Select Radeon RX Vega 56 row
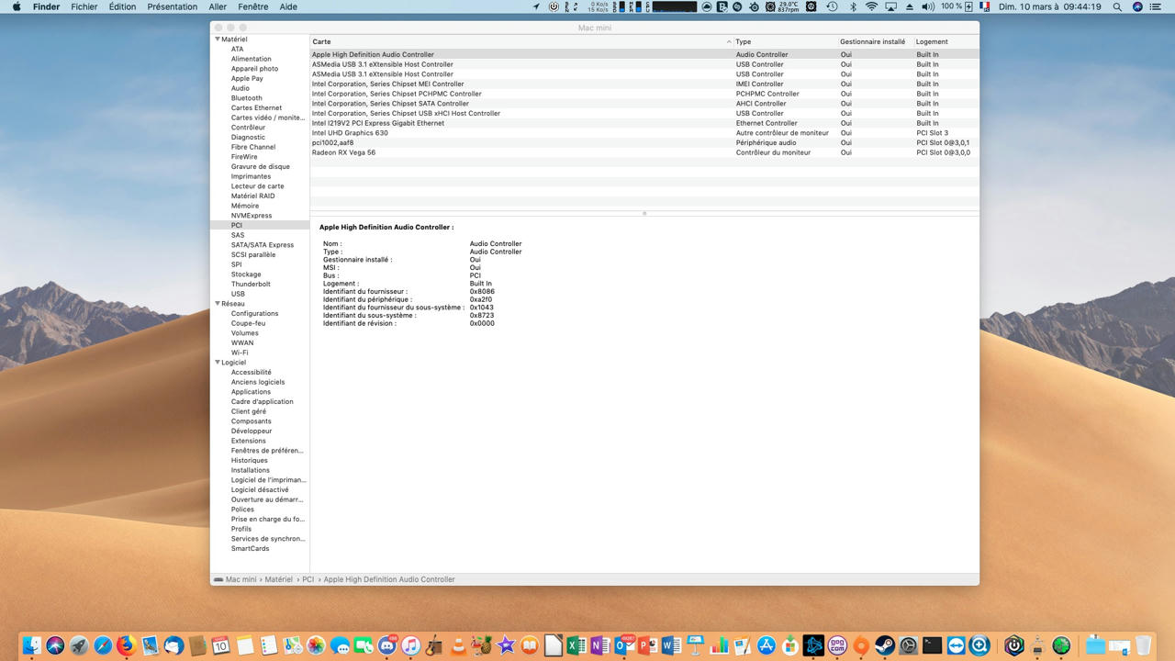1175x661 pixels. point(644,152)
